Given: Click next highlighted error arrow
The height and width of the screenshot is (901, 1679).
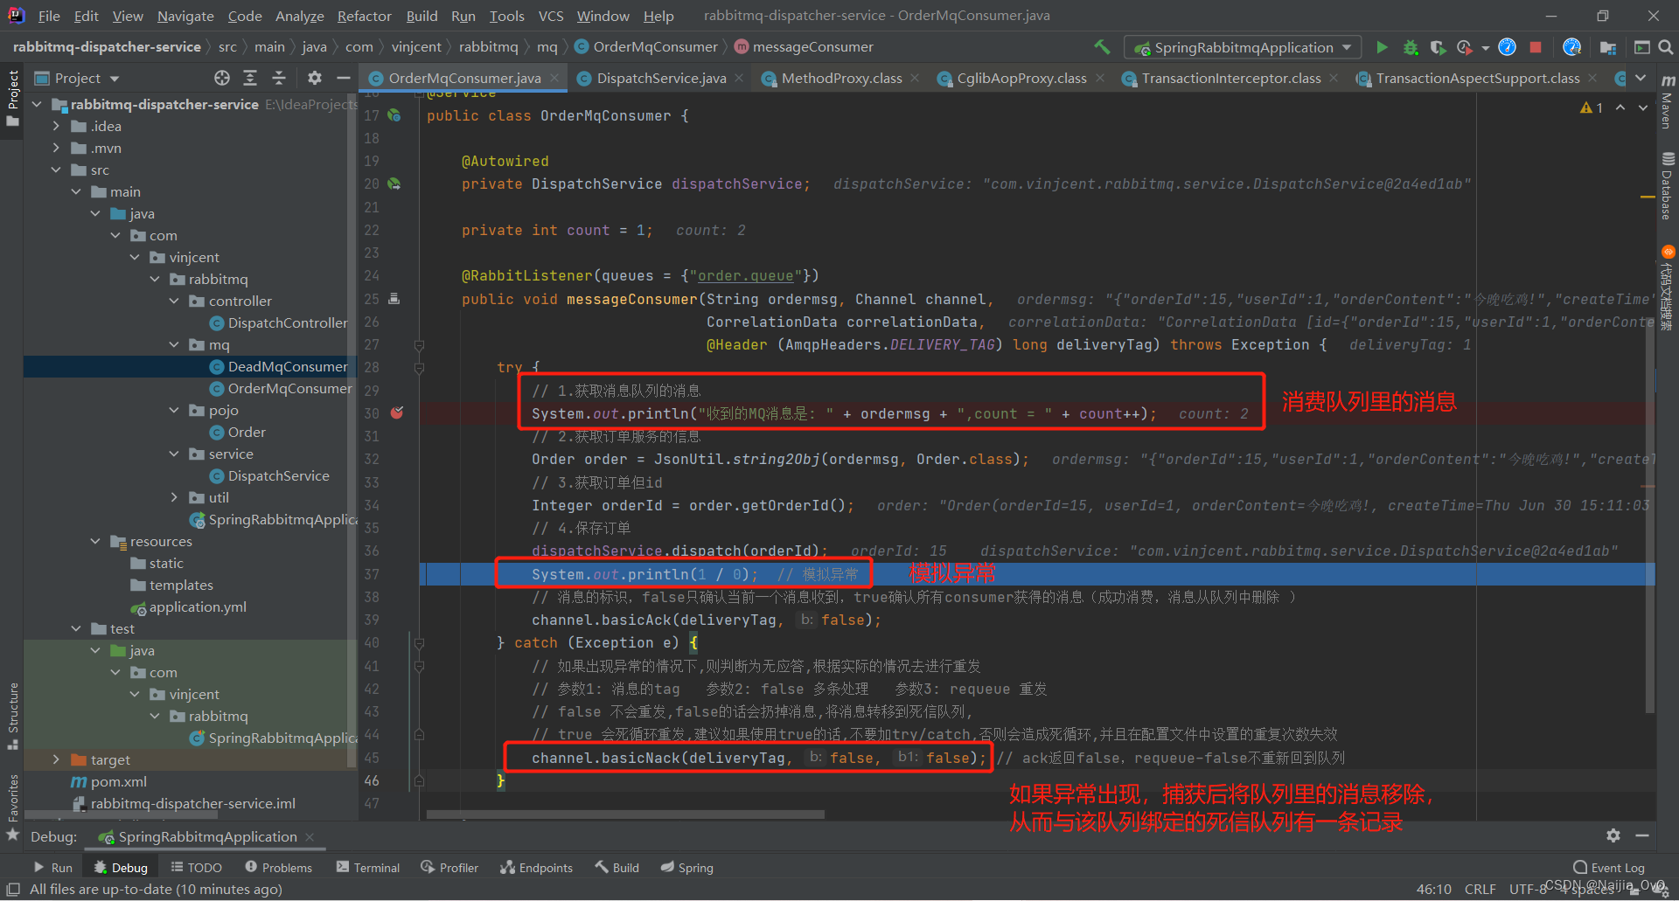Looking at the screenshot, I should point(1643,107).
